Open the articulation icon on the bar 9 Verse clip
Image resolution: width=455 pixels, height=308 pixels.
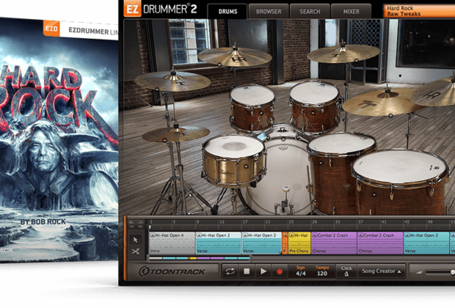(x=199, y=235)
